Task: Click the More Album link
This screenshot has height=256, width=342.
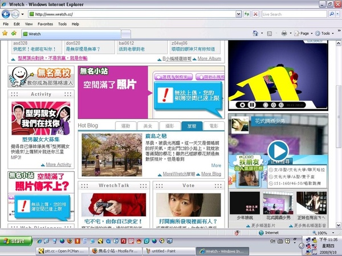Action: pyautogui.click(x=209, y=59)
